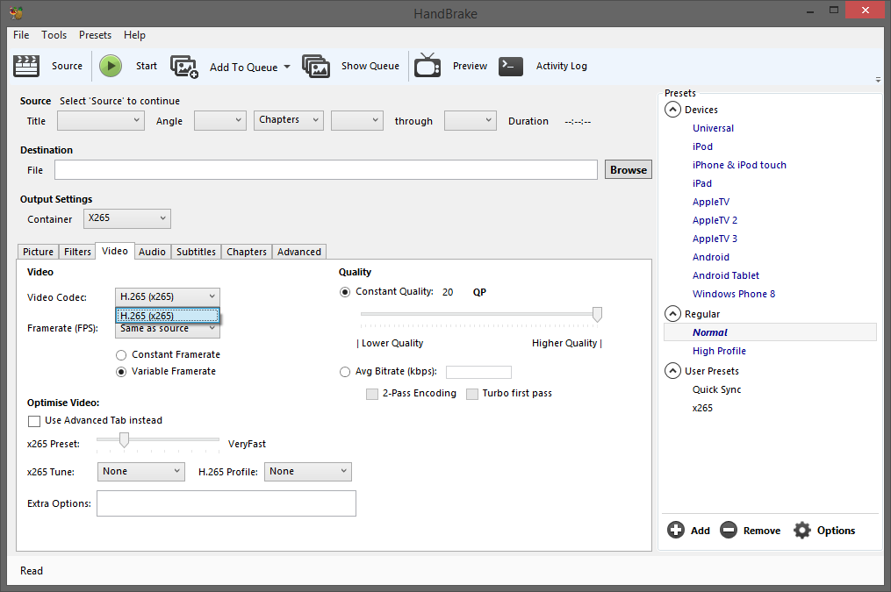Open the Video Codec dropdown

tap(167, 296)
